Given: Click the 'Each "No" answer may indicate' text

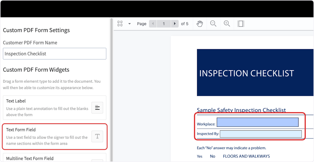Looking at the screenshot, I should point(232,148).
